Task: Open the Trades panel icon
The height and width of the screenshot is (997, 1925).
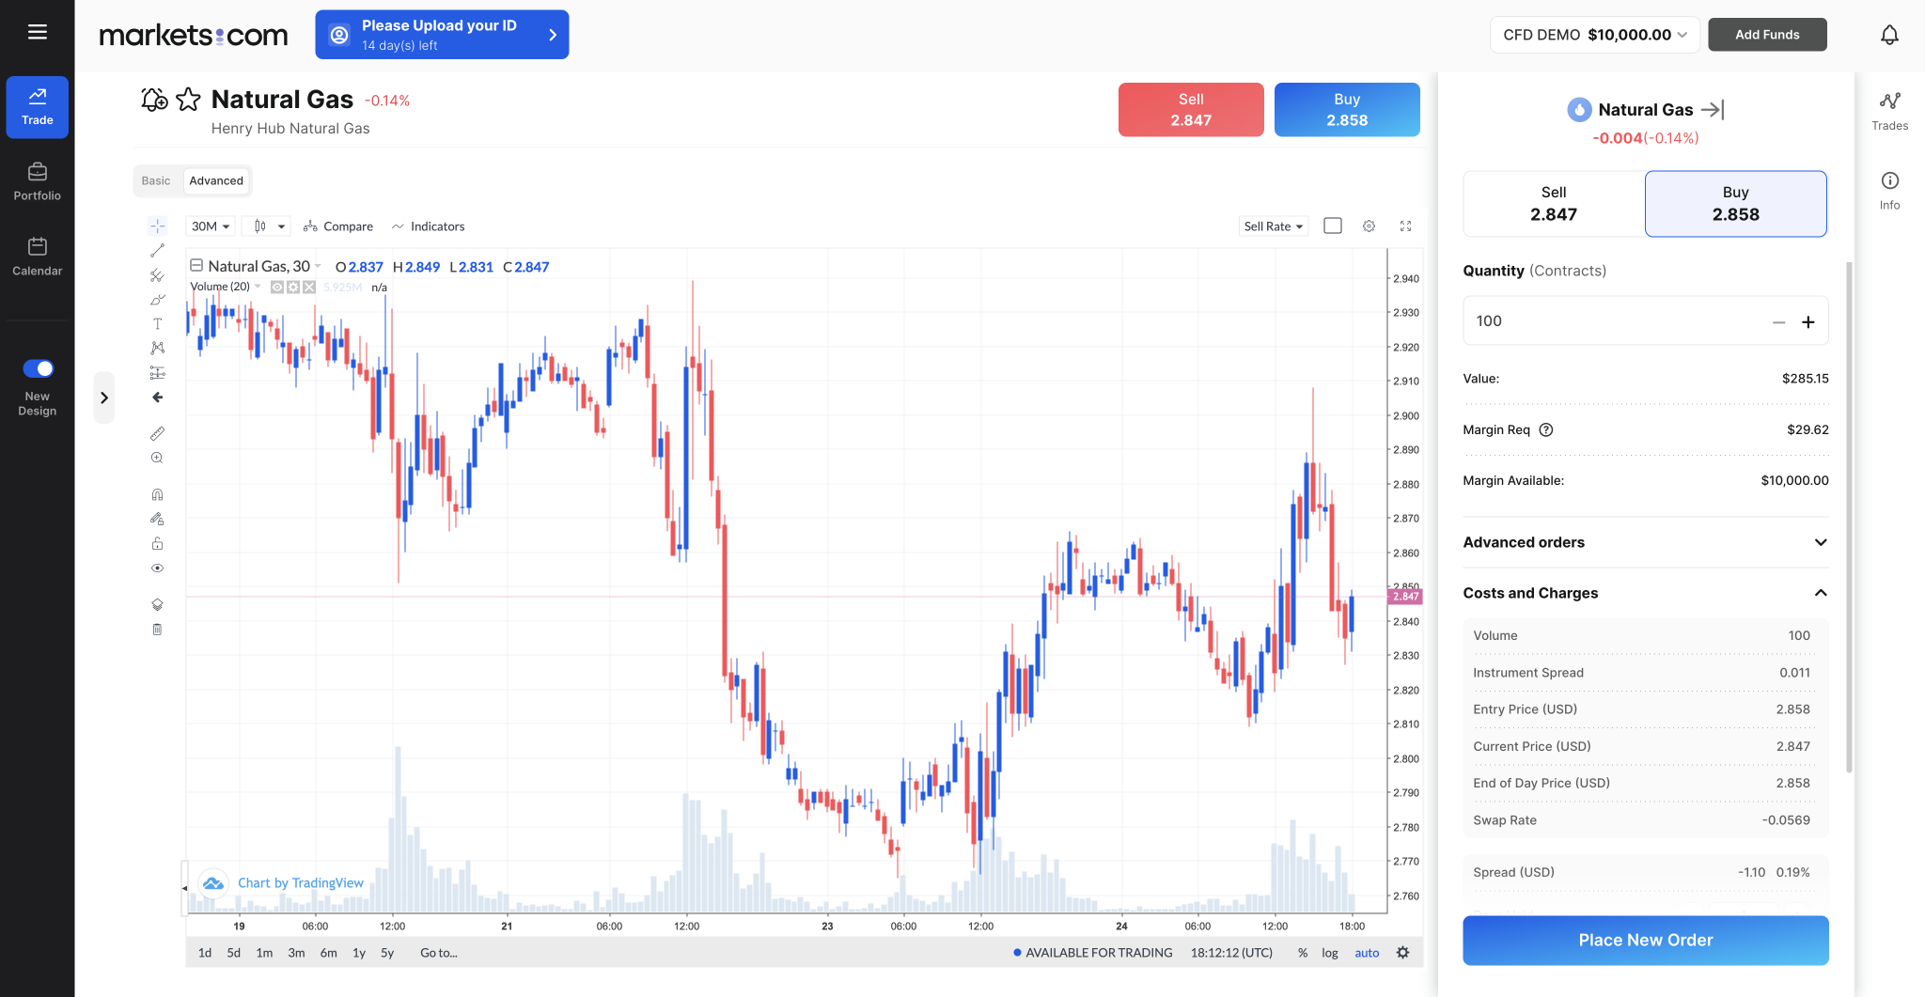Action: click(1889, 110)
